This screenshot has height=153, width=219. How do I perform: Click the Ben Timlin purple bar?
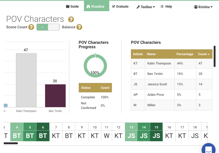[x=55, y=96]
